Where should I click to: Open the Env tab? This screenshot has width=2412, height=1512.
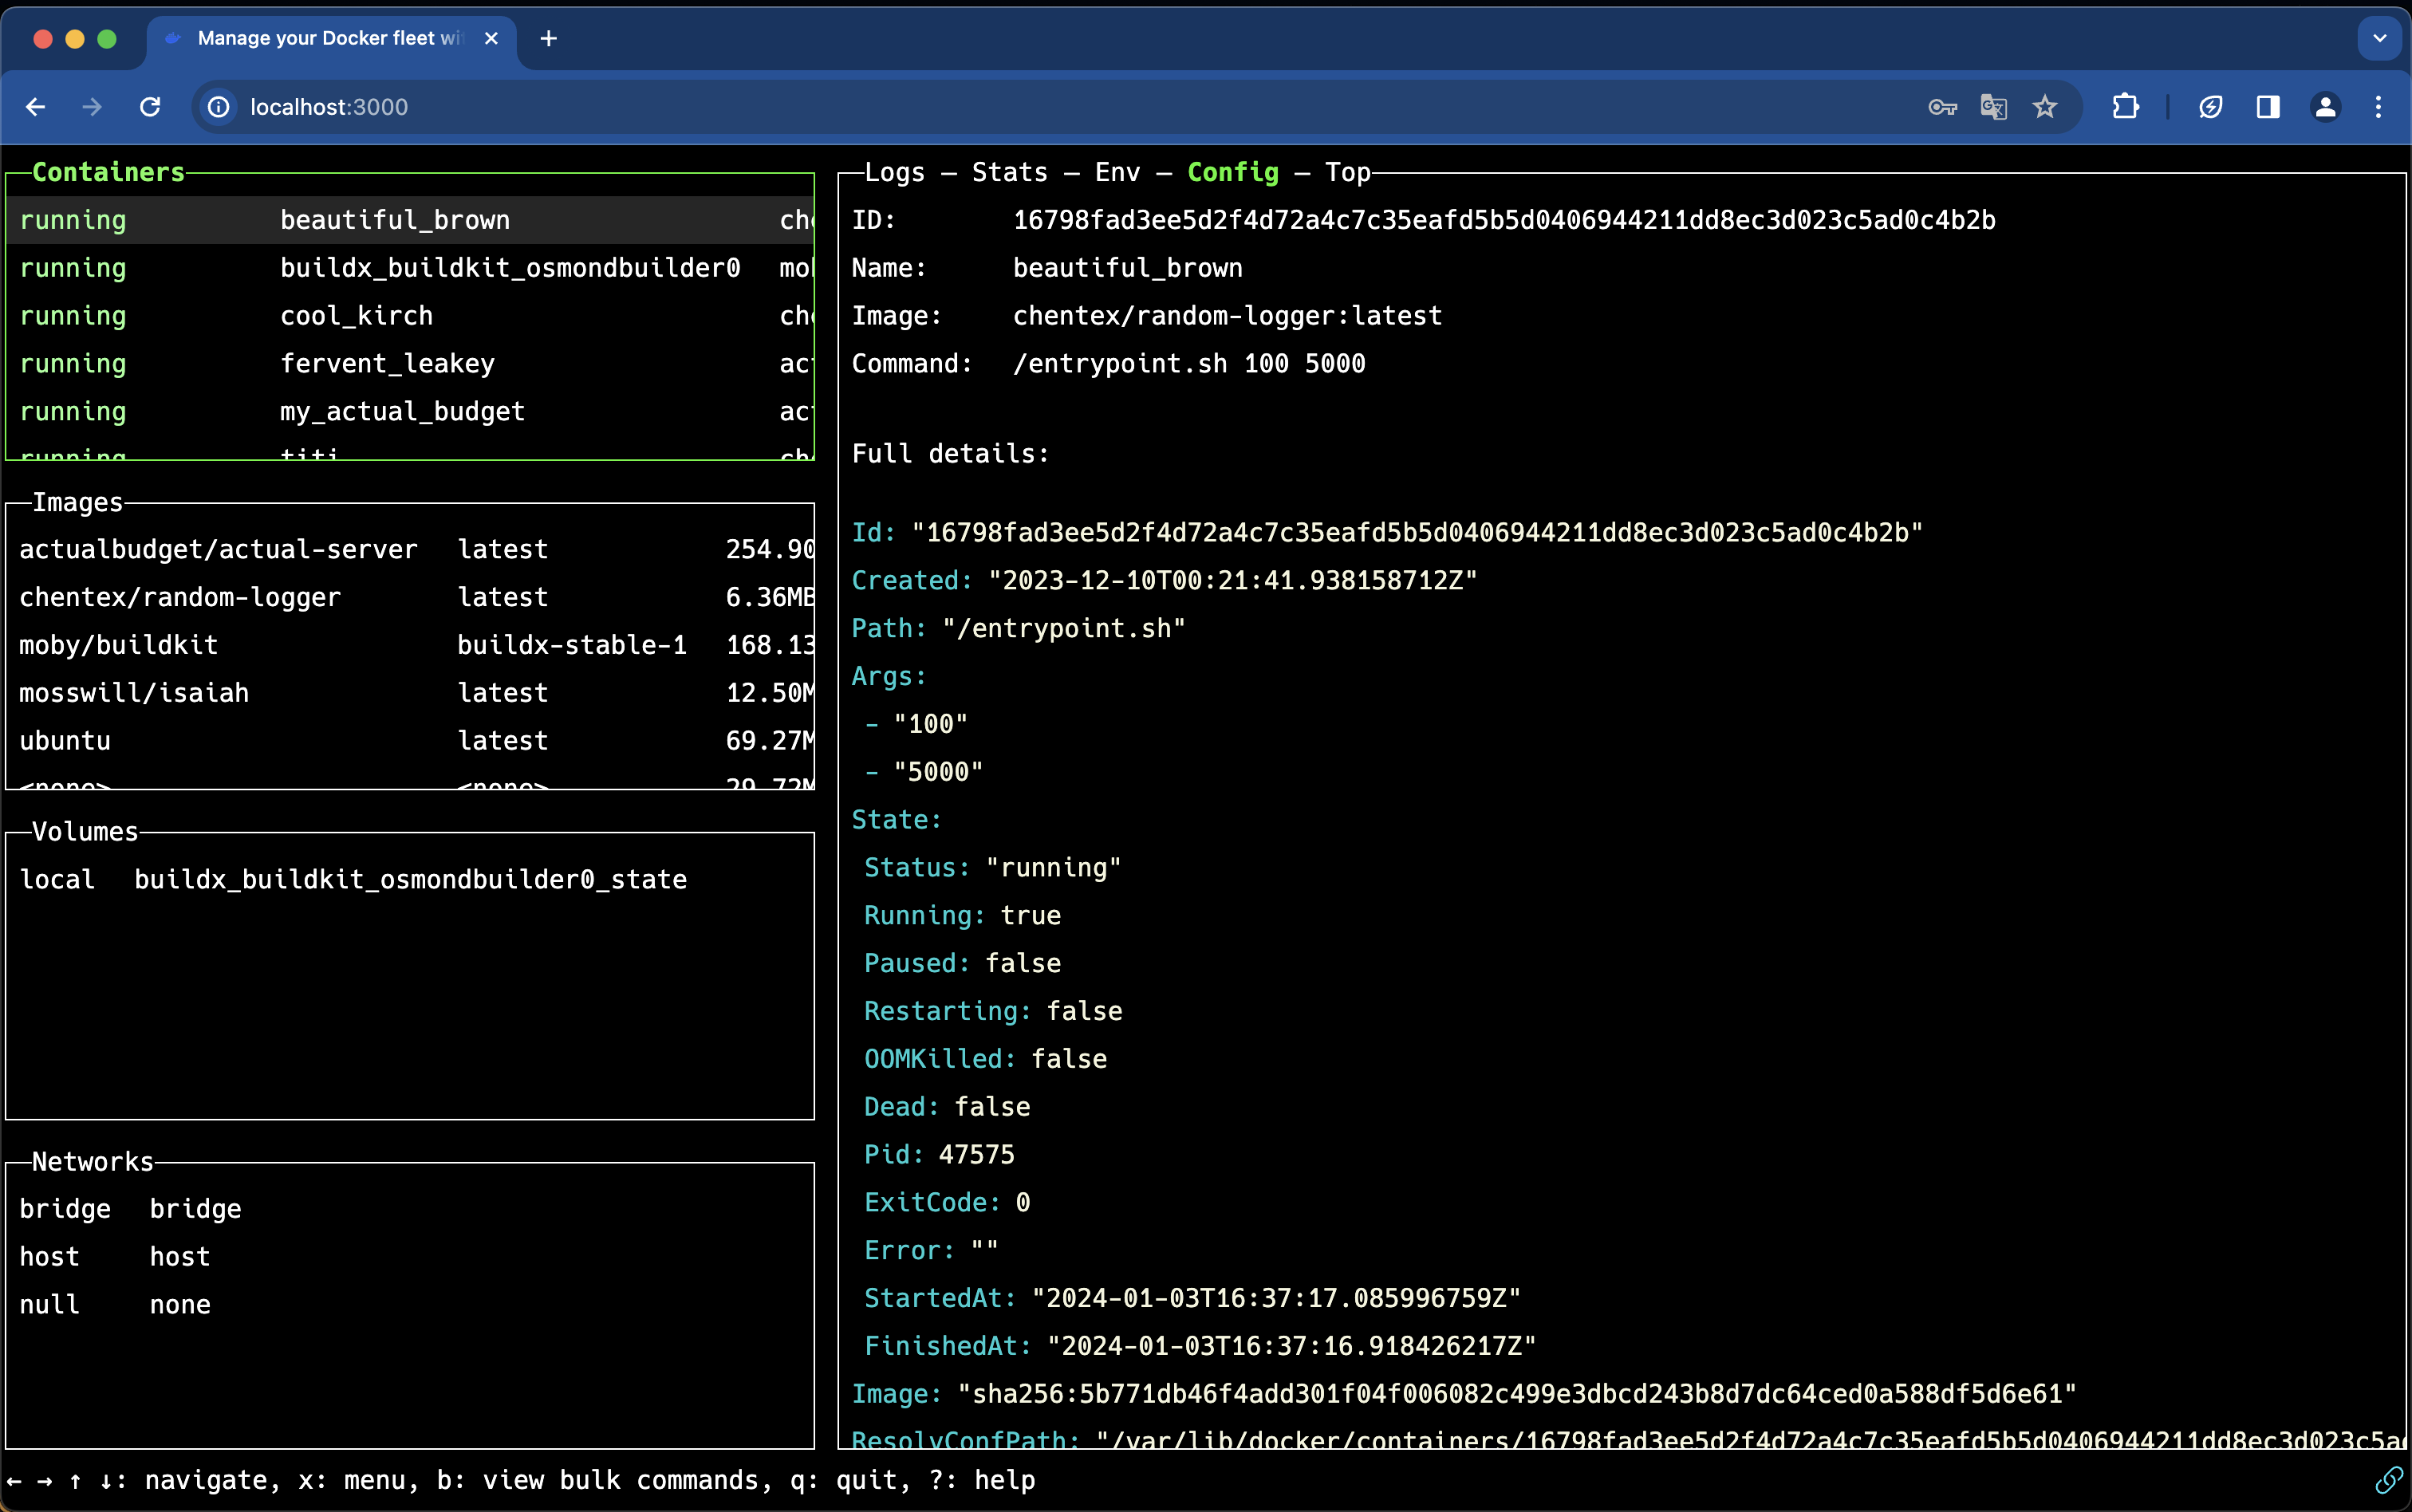click(1117, 172)
